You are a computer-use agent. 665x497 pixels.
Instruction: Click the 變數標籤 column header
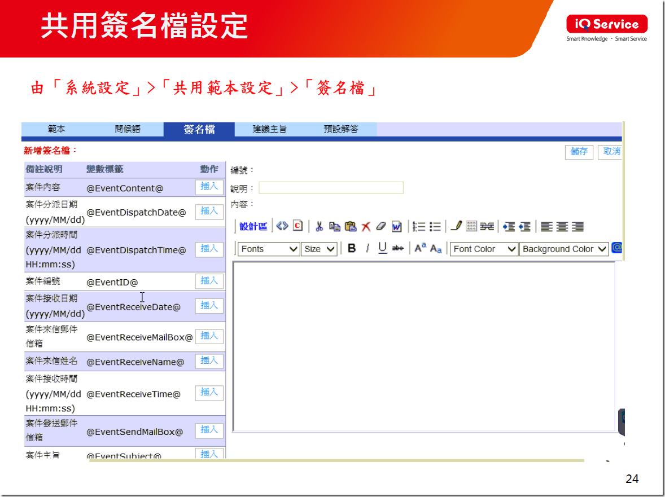105,169
